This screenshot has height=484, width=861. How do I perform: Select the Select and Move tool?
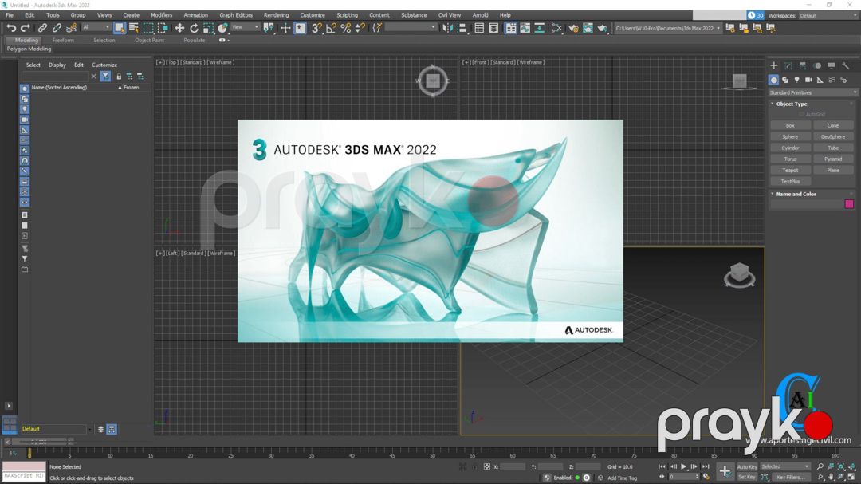click(179, 28)
